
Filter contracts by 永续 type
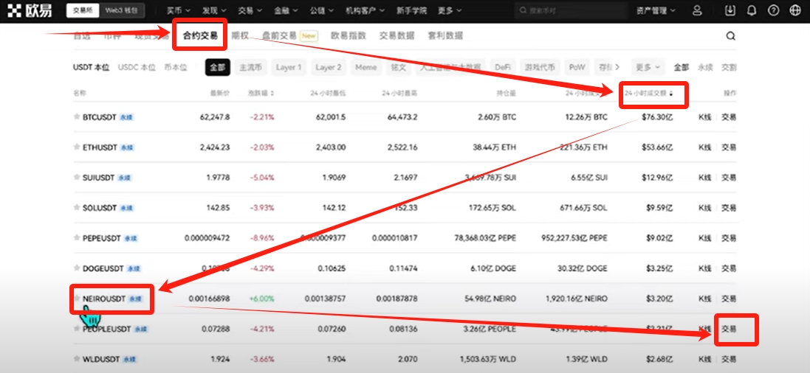point(705,67)
